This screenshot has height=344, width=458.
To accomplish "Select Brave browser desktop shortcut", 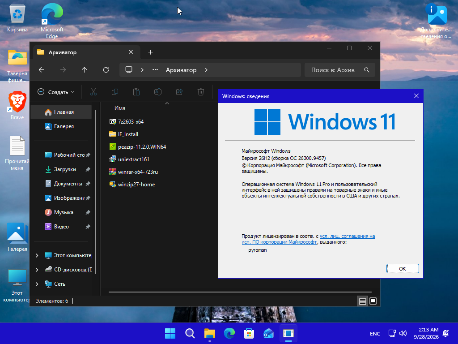I will click(x=17, y=105).
